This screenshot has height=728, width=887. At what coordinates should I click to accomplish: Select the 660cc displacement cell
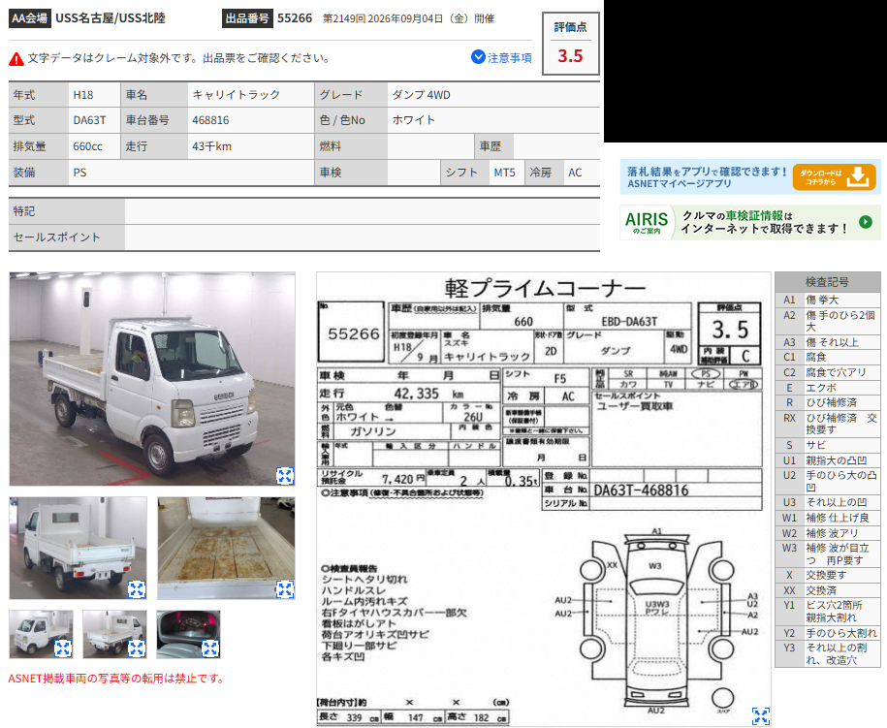[94, 146]
